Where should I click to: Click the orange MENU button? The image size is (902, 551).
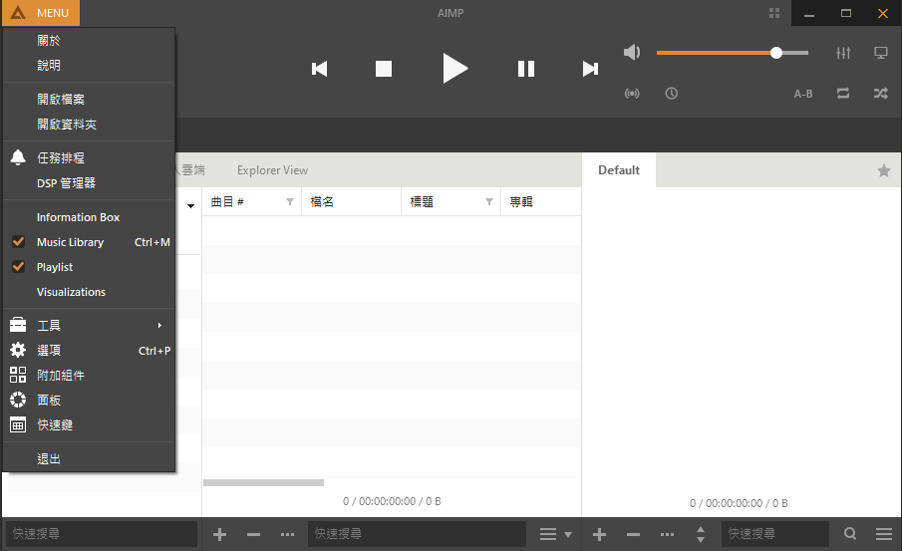(41, 13)
